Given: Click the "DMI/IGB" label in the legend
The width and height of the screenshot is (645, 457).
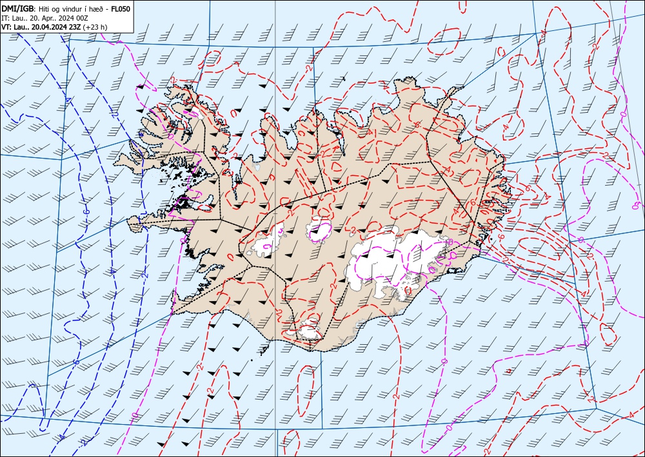Looking at the screenshot, I should pos(17,8).
